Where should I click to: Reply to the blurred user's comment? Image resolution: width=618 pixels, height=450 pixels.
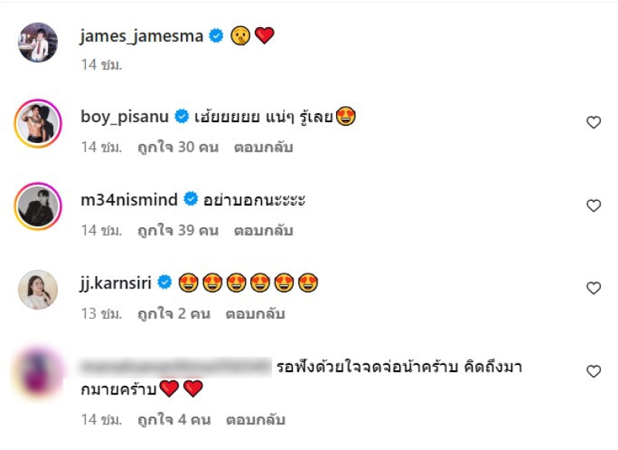256,420
